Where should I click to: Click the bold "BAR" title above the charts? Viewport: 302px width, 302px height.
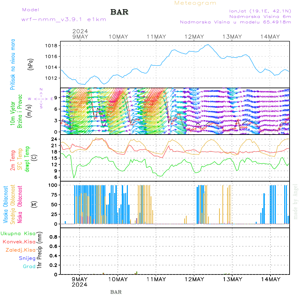[x=119, y=12]
